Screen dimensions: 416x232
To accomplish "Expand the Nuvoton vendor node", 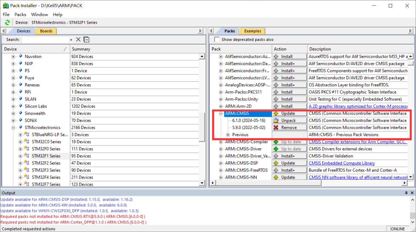I will 13,57.
